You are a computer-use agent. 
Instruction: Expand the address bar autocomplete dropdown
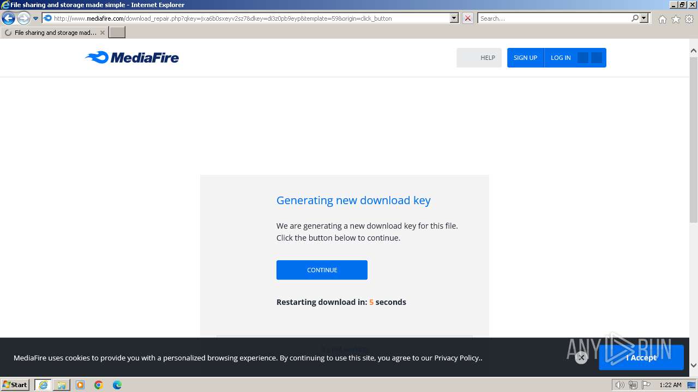454,18
